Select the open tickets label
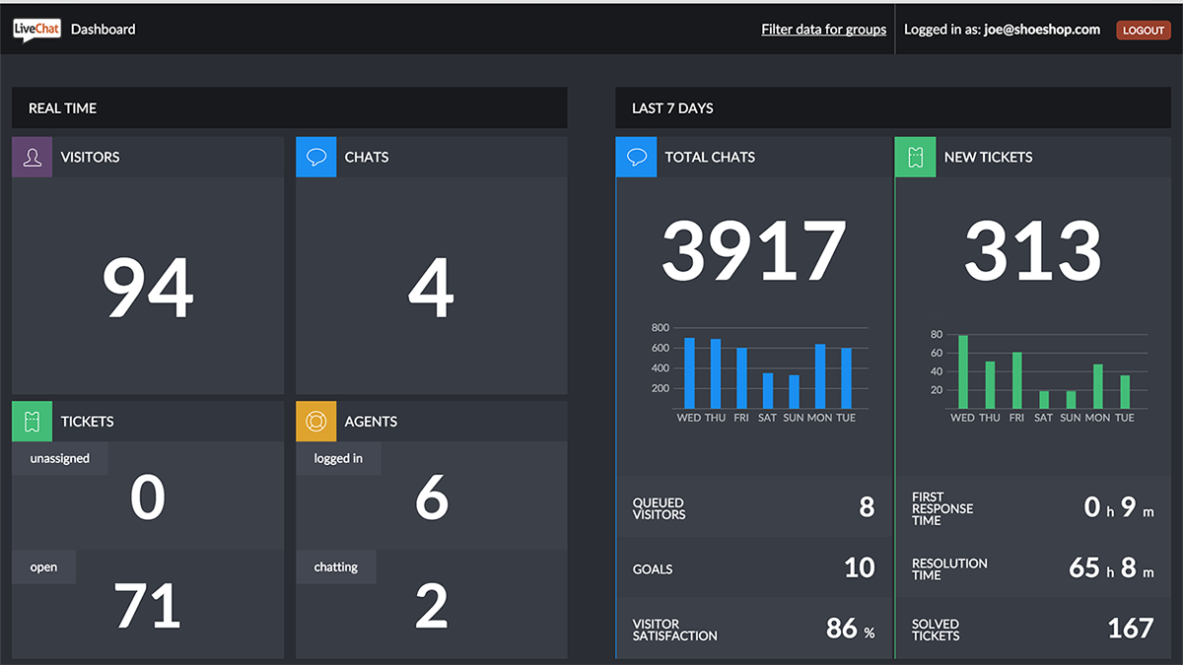 43,567
